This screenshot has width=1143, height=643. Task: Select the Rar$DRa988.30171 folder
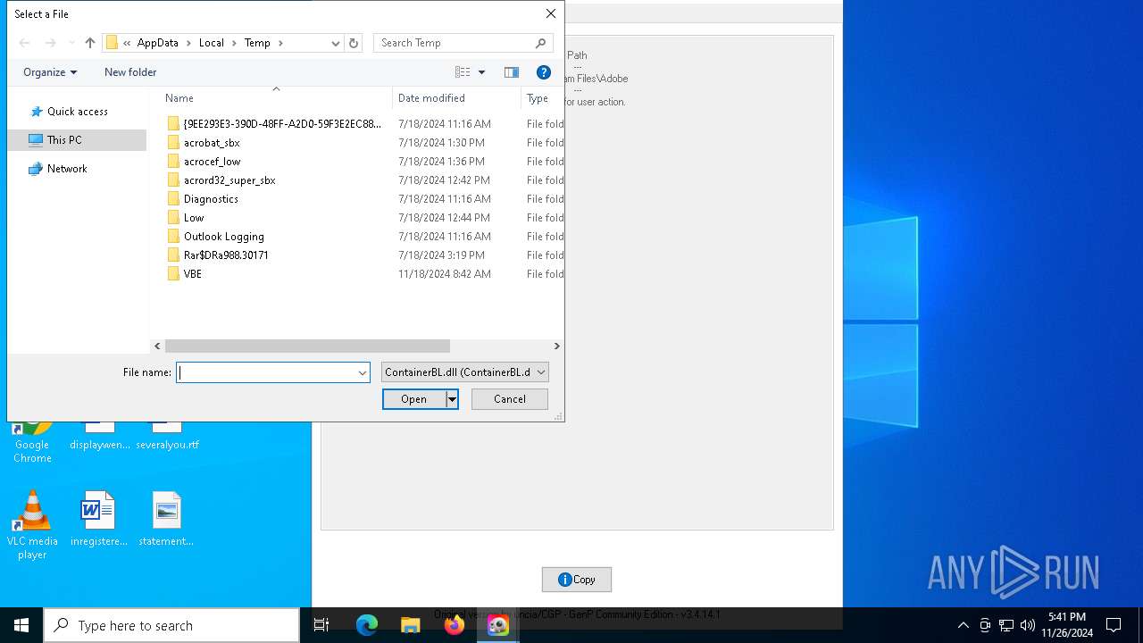tap(226, 255)
